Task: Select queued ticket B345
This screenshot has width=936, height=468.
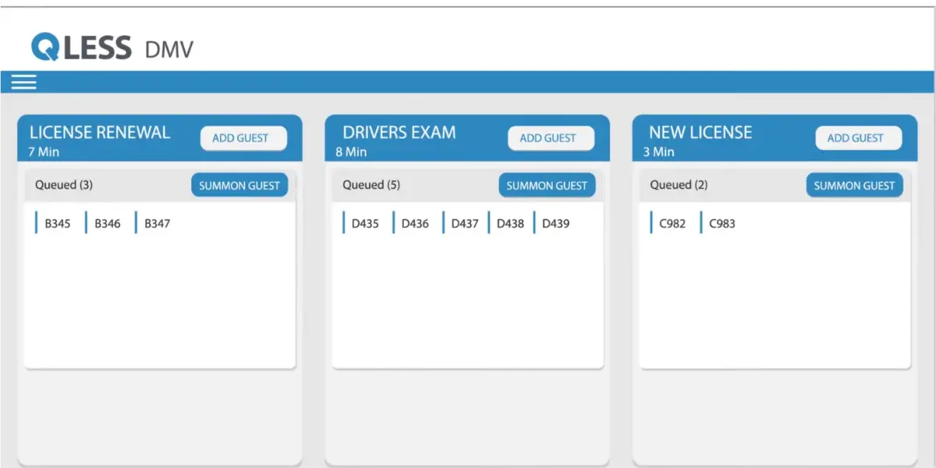Action: (x=54, y=223)
